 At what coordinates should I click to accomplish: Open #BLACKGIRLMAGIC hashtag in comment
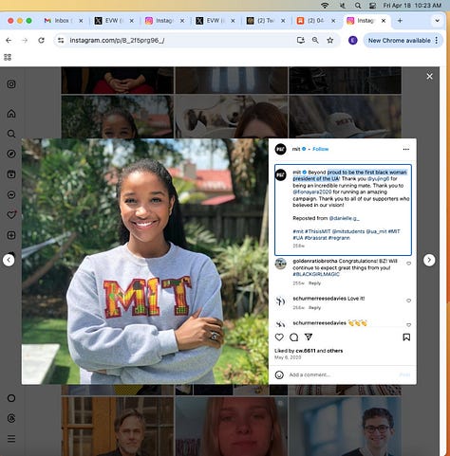click(316, 274)
